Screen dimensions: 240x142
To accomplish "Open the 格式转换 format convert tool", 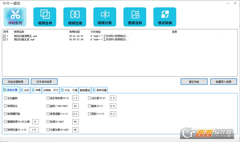I will (x=165, y=17).
